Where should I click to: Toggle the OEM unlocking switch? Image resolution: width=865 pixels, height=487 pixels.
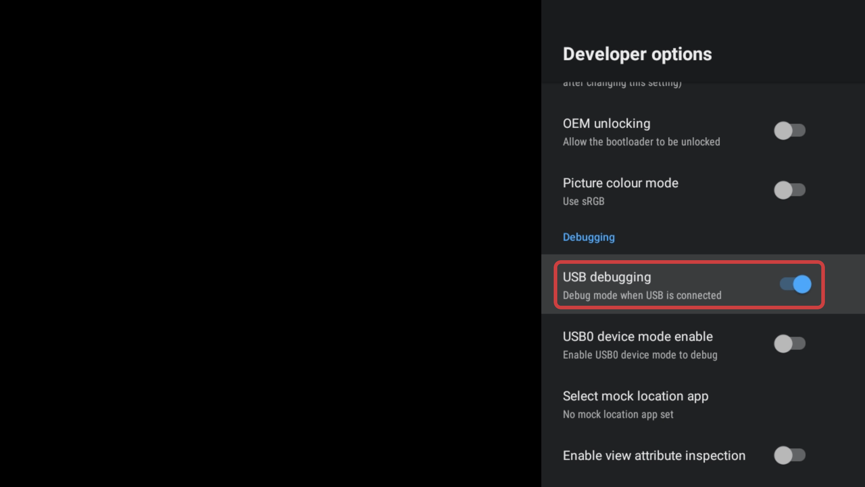point(789,131)
